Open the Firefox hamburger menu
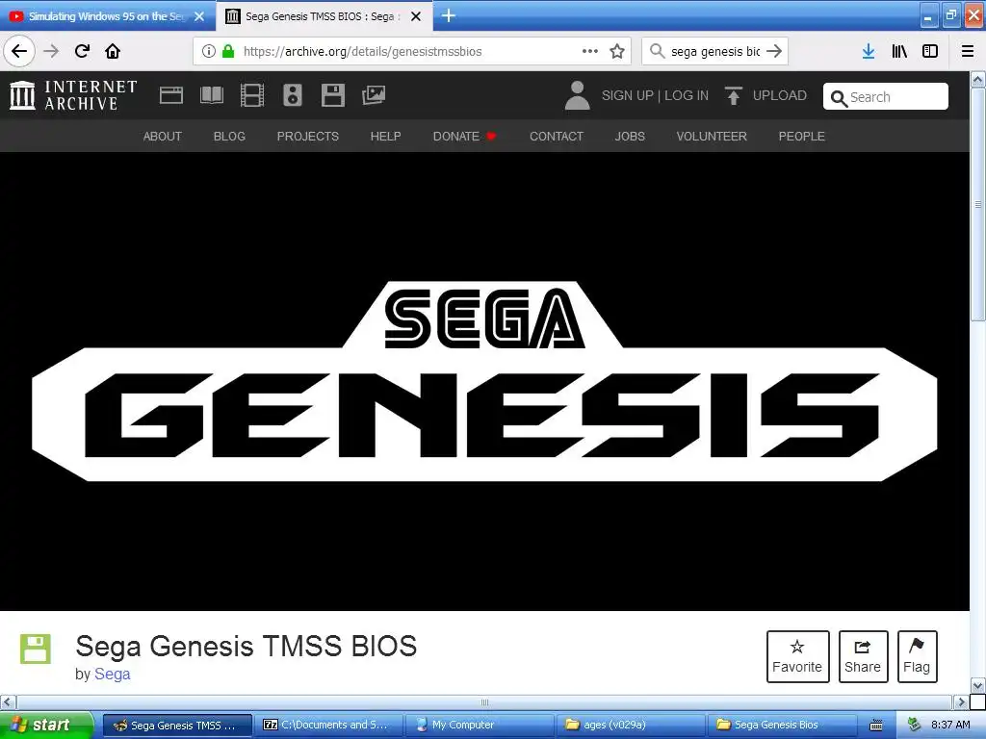 click(x=968, y=51)
